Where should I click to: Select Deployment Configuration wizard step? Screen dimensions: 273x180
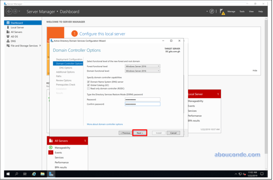[x=69, y=59]
